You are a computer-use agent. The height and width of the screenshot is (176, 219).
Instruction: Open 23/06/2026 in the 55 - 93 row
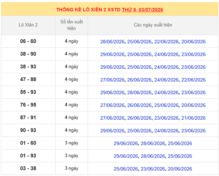pyautogui.click(x=193, y=92)
